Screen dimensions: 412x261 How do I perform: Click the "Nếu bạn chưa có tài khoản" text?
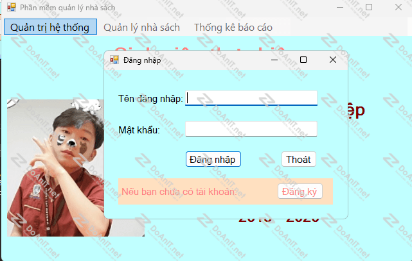coord(179,192)
